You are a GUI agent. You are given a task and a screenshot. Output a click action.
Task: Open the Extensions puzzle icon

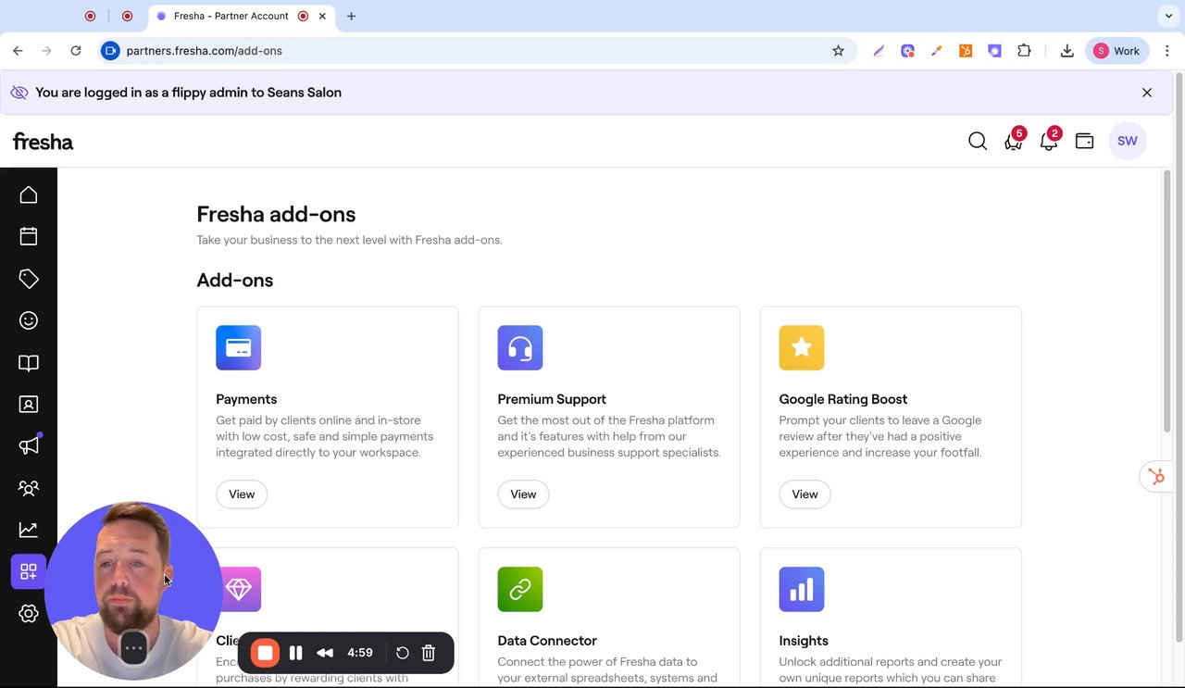(1024, 51)
